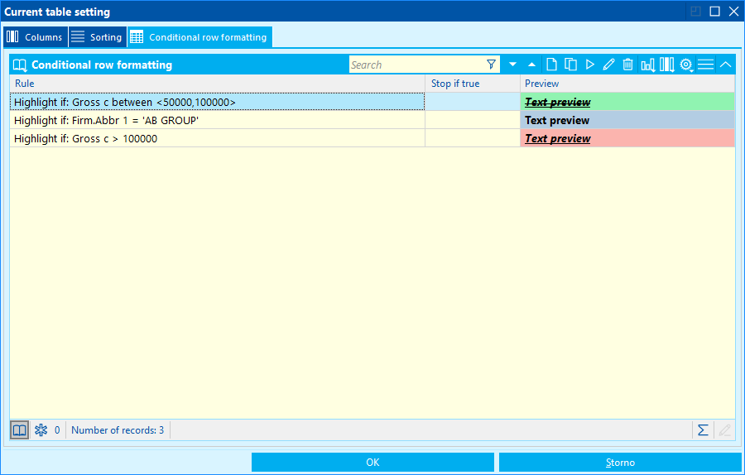Delete the rule with the trash icon

627,64
